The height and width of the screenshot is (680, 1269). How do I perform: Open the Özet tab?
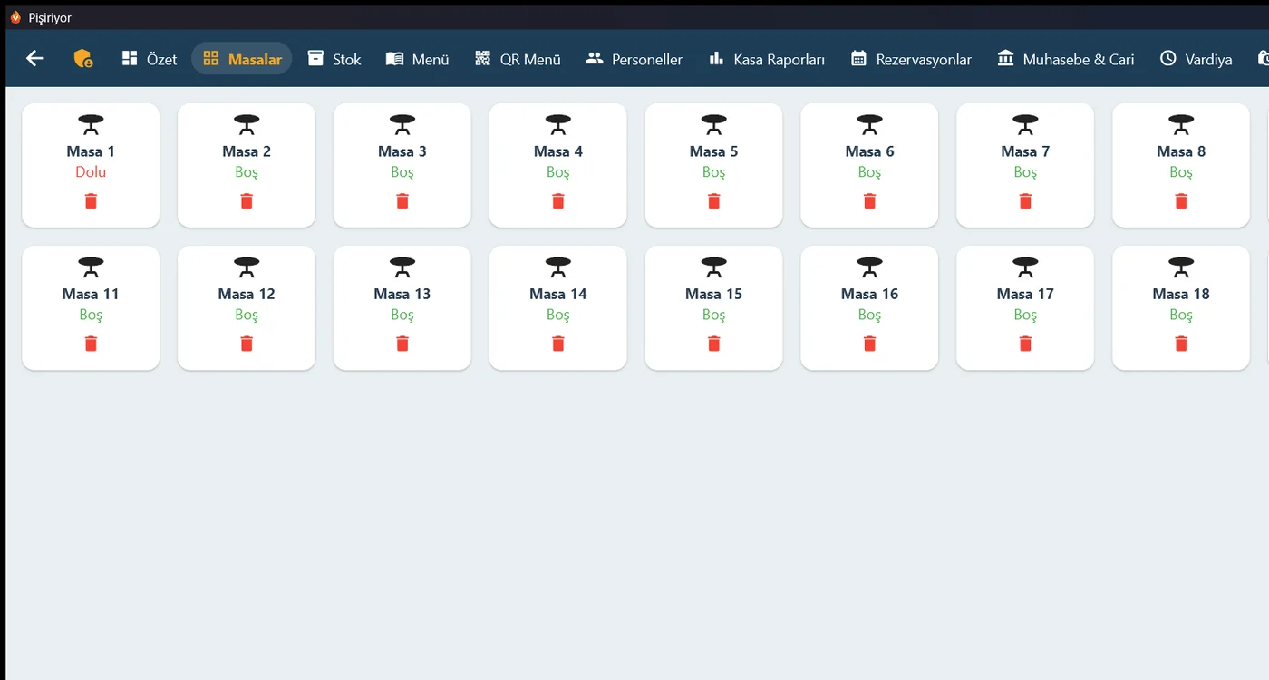click(150, 59)
